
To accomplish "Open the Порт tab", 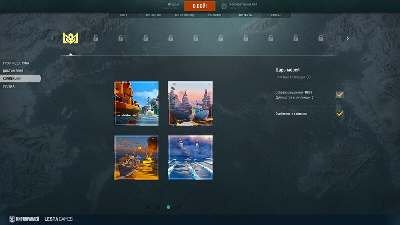I will (124, 15).
